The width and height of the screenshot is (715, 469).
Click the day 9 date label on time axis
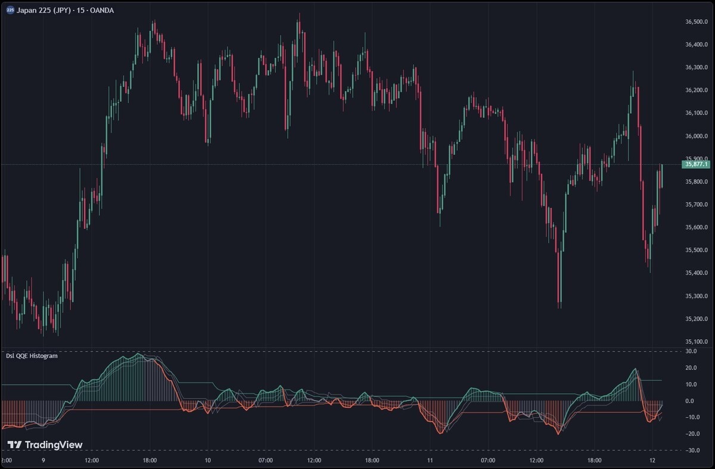coord(43,461)
